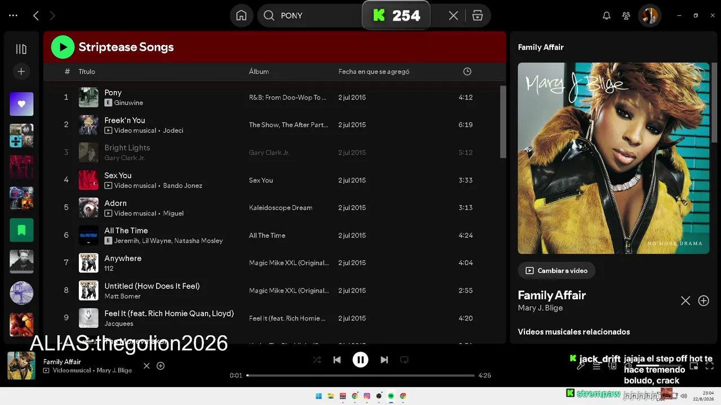Screen dimensions: 721x405
Task: Create a new playlist with the plus
Action: coord(21,71)
